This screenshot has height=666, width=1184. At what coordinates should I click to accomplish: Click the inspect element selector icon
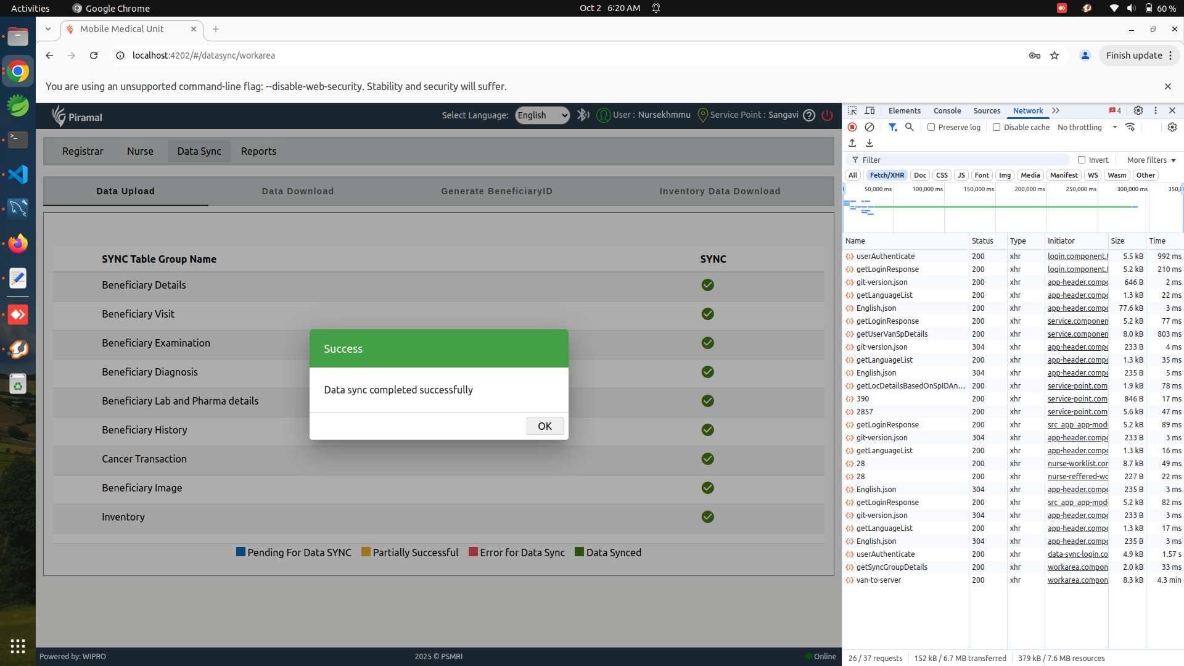tap(852, 110)
